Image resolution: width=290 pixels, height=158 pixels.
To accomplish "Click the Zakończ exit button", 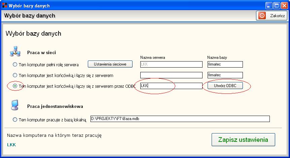I will 271,16.
